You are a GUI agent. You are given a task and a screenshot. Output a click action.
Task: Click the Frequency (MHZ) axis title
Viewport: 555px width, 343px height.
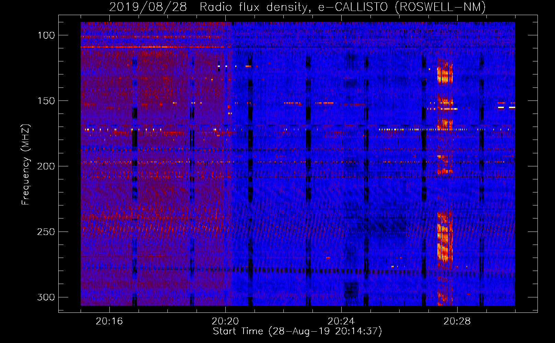pyautogui.click(x=26, y=164)
